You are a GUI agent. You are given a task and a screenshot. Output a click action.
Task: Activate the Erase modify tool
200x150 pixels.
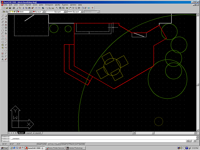click(6, 16)
